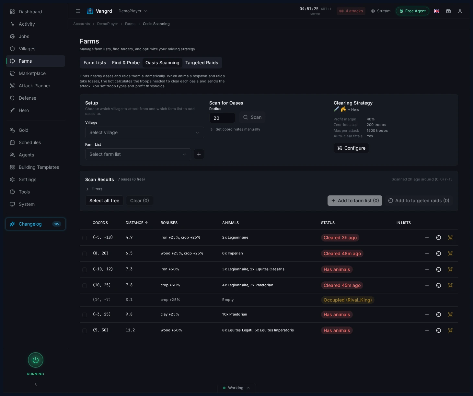The width and height of the screenshot is (473, 396).
Task: Expand the Filters section
Action: pos(94,189)
